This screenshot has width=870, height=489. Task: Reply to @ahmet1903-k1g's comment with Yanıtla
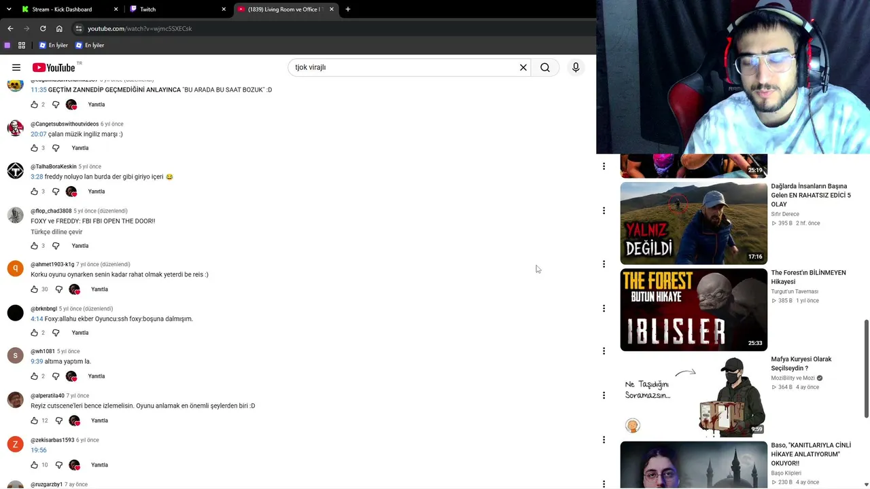coord(99,289)
